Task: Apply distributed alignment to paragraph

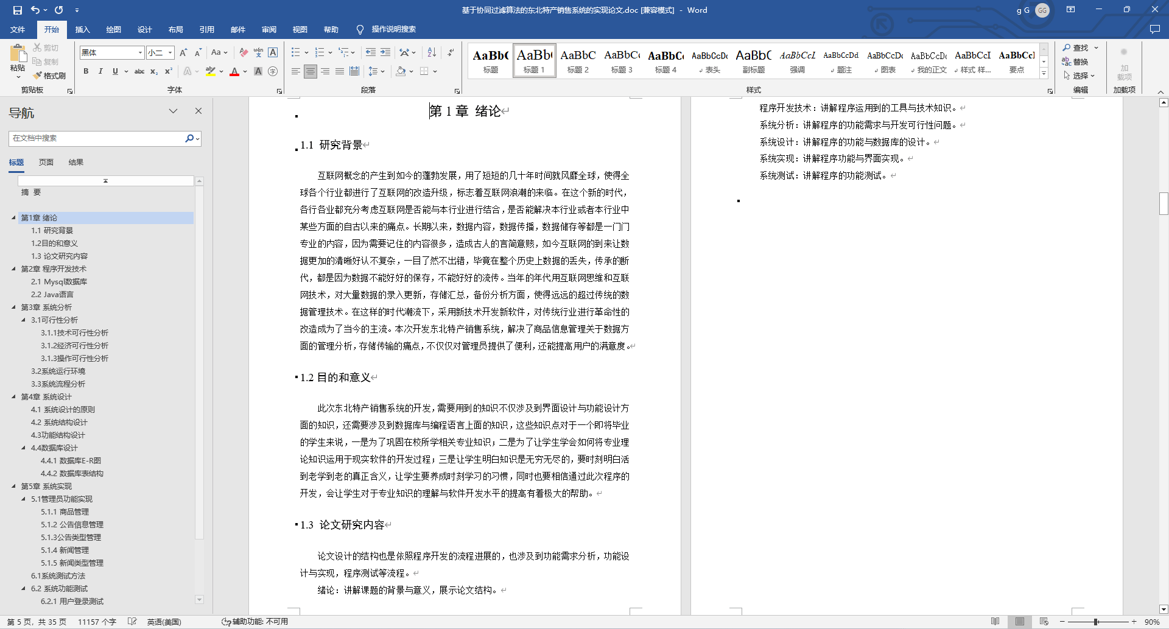Action: click(x=354, y=71)
